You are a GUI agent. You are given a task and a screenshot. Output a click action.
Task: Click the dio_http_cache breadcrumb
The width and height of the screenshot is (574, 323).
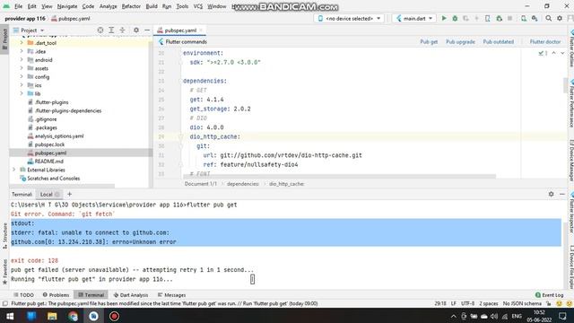[x=287, y=184]
